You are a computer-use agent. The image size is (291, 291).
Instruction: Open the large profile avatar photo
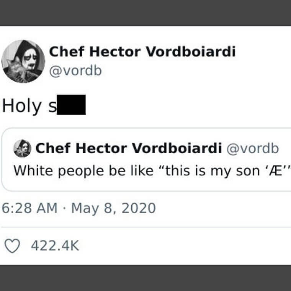[x=23, y=61]
